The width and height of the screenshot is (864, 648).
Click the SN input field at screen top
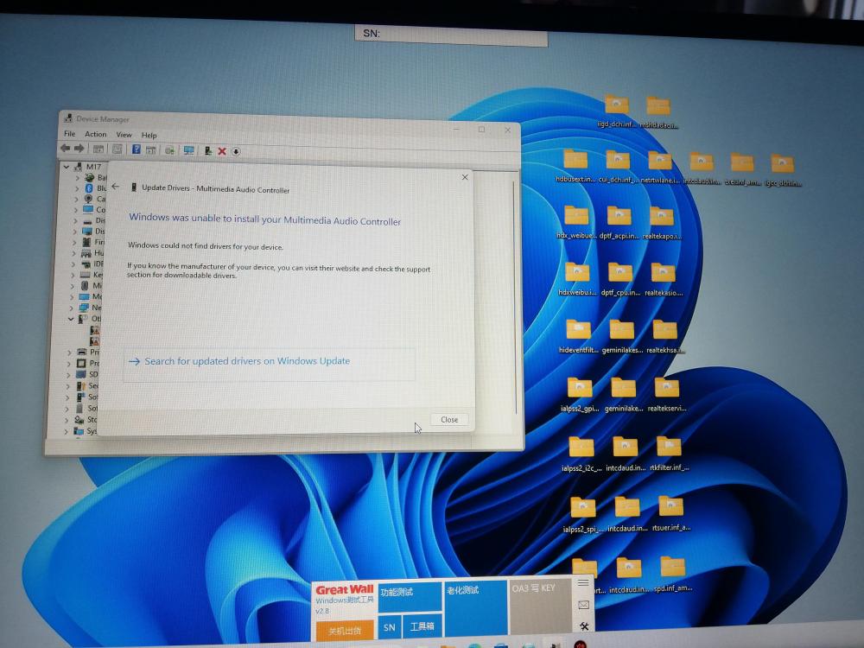pyautogui.click(x=451, y=35)
